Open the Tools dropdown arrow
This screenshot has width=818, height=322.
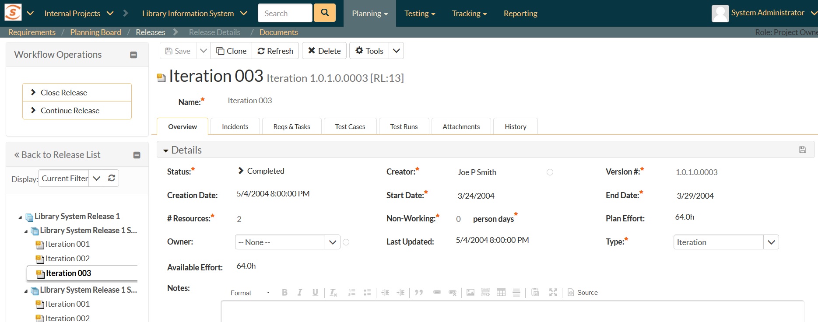(396, 51)
